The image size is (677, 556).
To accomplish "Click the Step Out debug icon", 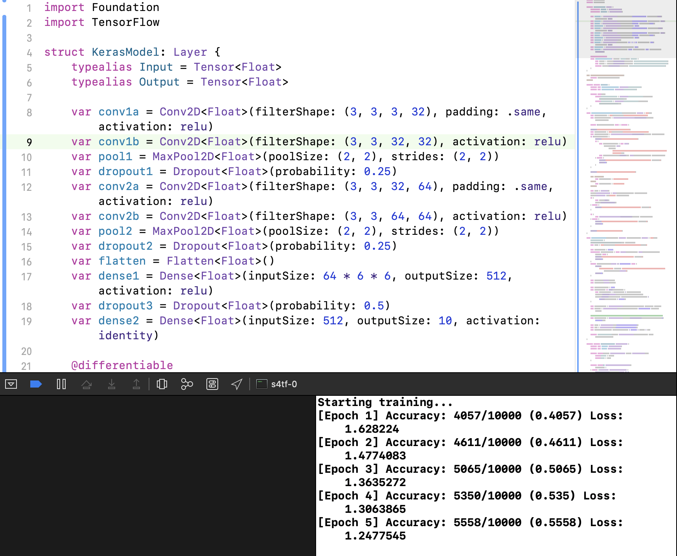I will (136, 384).
